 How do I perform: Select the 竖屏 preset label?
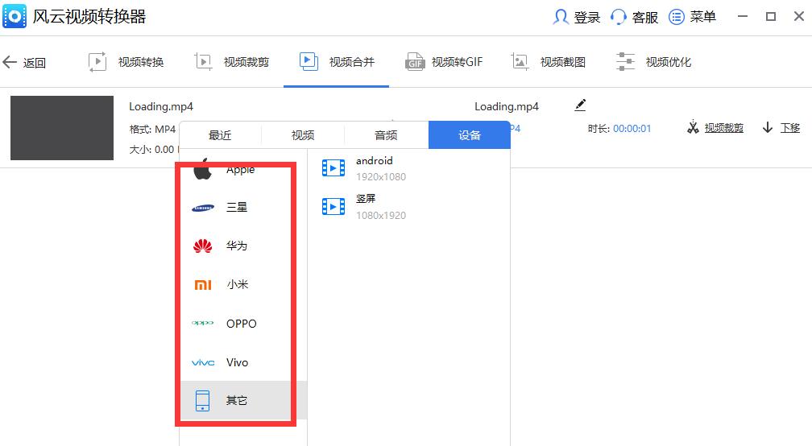(366, 199)
